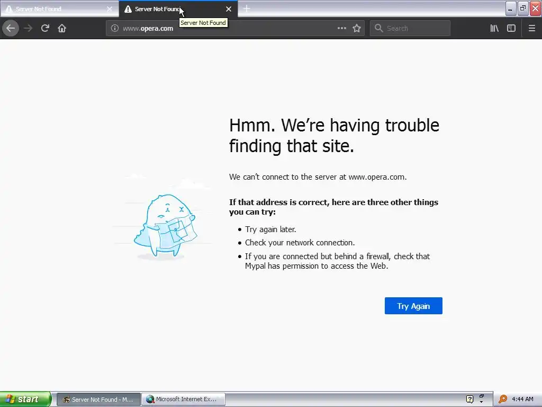The width and height of the screenshot is (542, 407).
Task: Toggle the sidebar view icon
Action: coord(511,28)
